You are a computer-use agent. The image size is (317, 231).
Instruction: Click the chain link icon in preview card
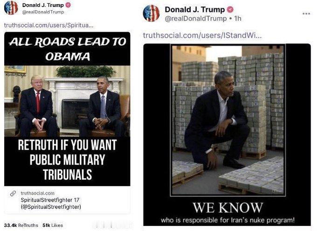[13, 193]
